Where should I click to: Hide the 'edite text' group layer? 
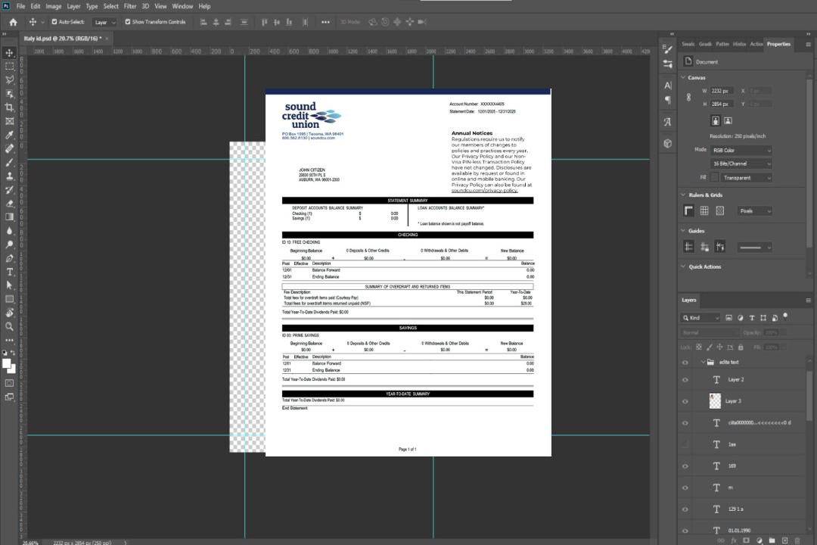685,363
